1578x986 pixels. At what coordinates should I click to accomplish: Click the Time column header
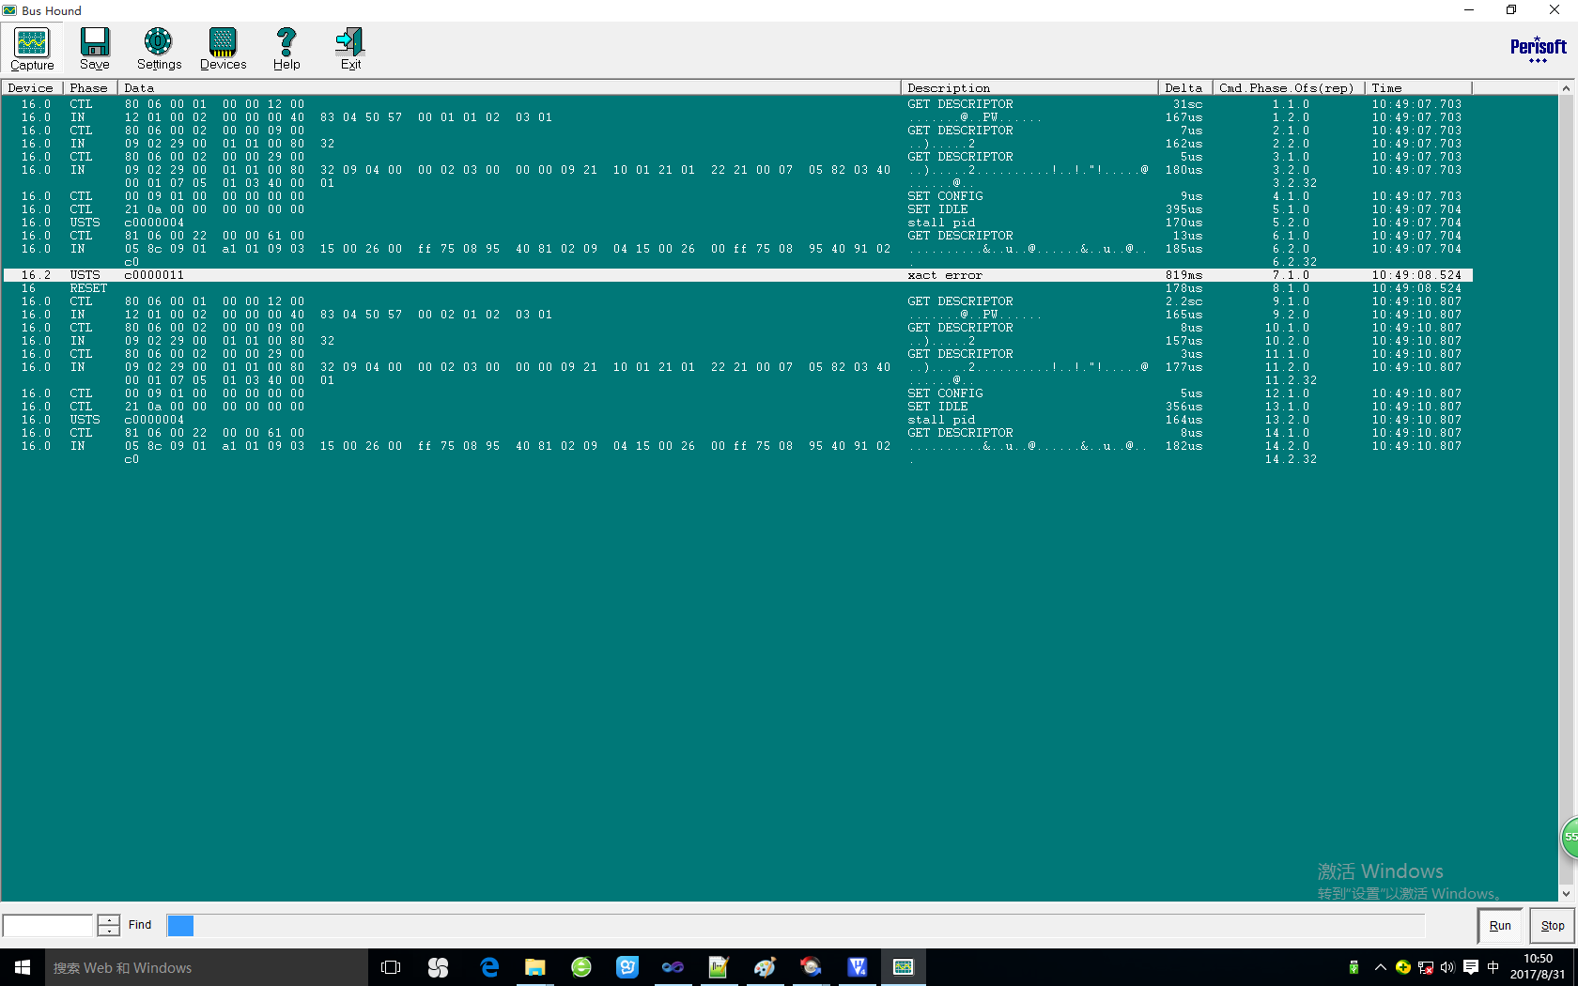[1418, 87]
